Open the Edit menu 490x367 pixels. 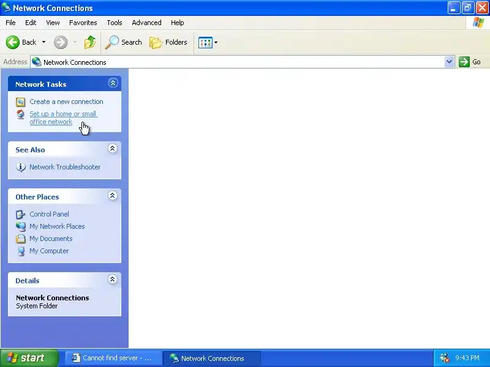coord(31,23)
